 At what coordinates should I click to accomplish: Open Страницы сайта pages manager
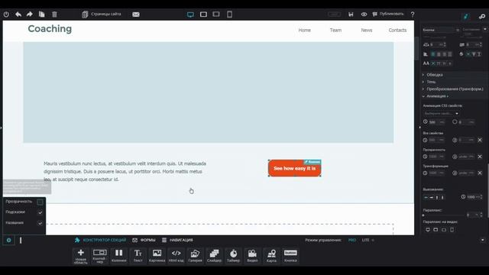pyautogui.click(x=102, y=15)
